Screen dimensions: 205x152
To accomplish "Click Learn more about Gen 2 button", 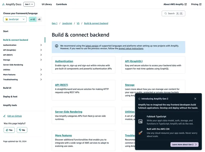I will point(184,145).
